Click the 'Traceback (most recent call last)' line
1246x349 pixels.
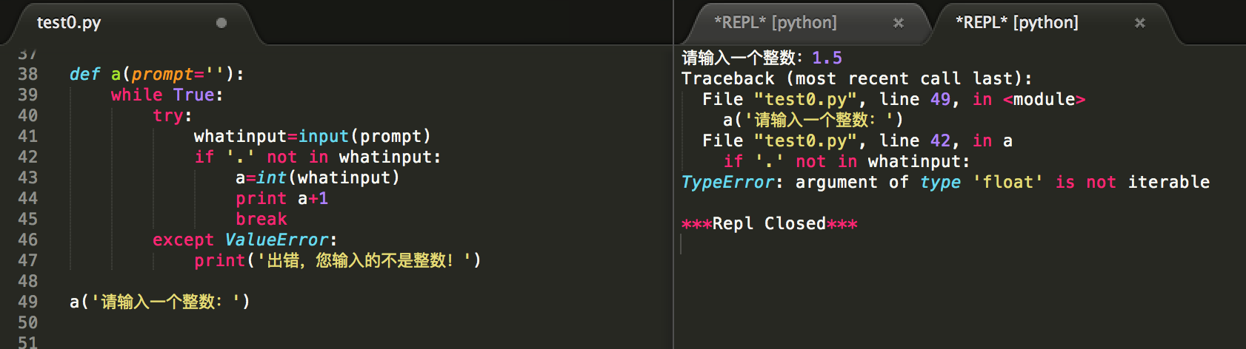(856, 78)
